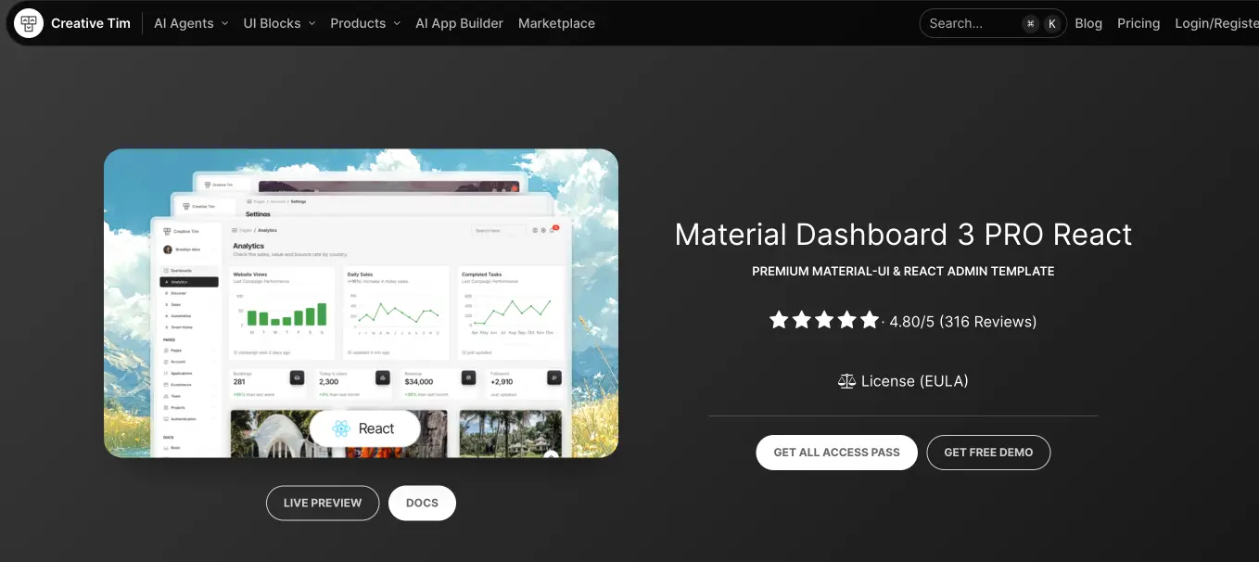Image resolution: width=1259 pixels, height=562 pixels.
Task: Click the Bookings 281 card in preview
Action: tap(269, 383)
